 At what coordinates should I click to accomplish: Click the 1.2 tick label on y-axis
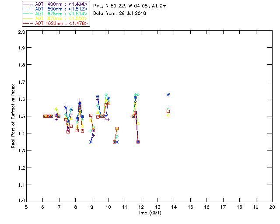tap(21, 168)
